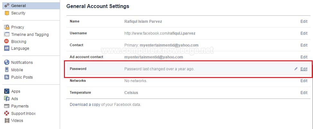Select the Blocking red circle icon
This screenshot has width=313, height=129.
pos(6,41)
